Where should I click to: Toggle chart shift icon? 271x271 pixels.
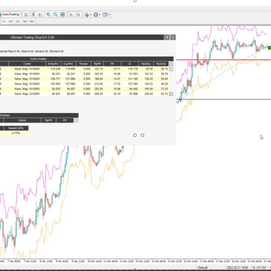click(x=78, y=14)
